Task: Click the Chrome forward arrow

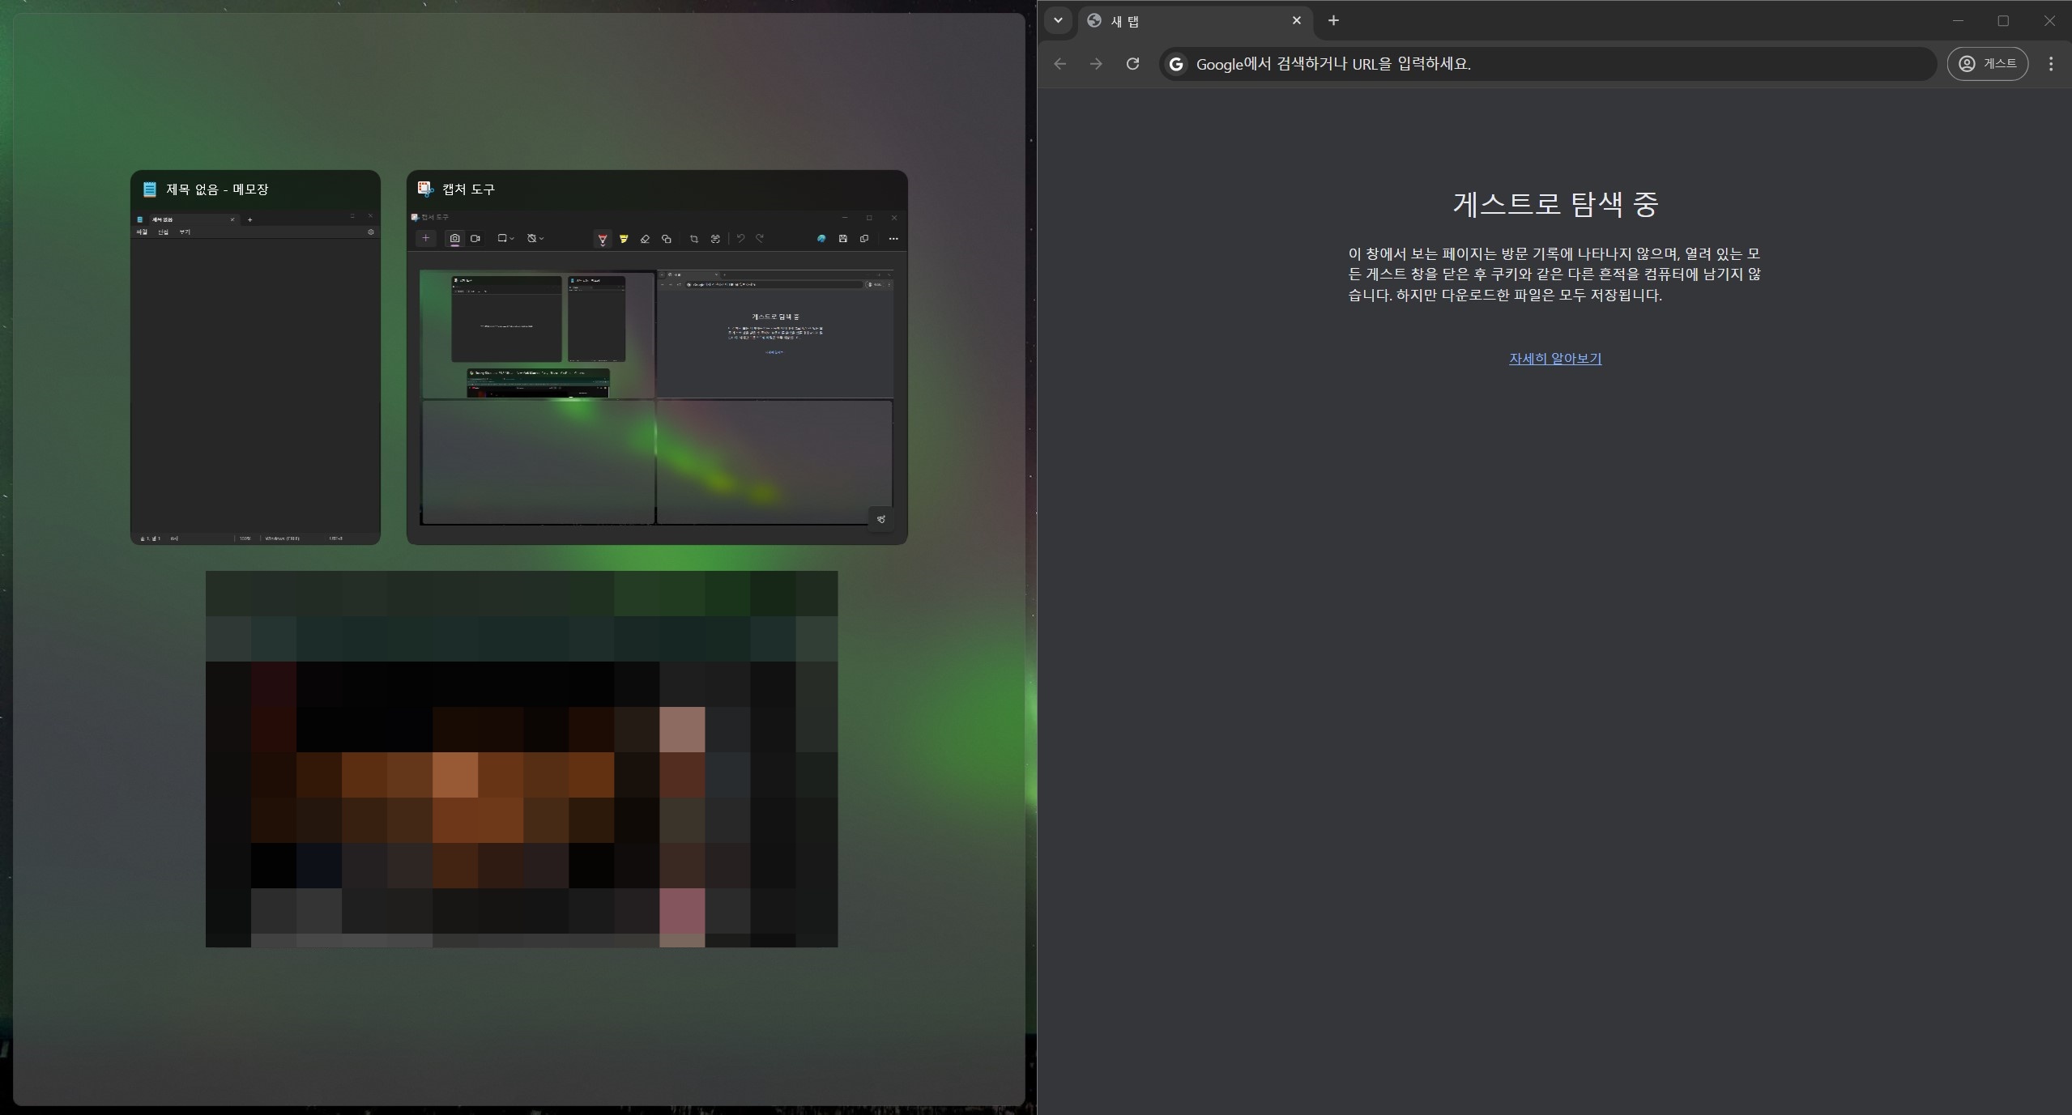Action: [x=1096, y=64]
